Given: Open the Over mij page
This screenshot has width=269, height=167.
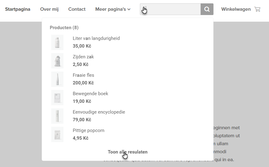Looking at the screenshot, I should tap(49, 9).
